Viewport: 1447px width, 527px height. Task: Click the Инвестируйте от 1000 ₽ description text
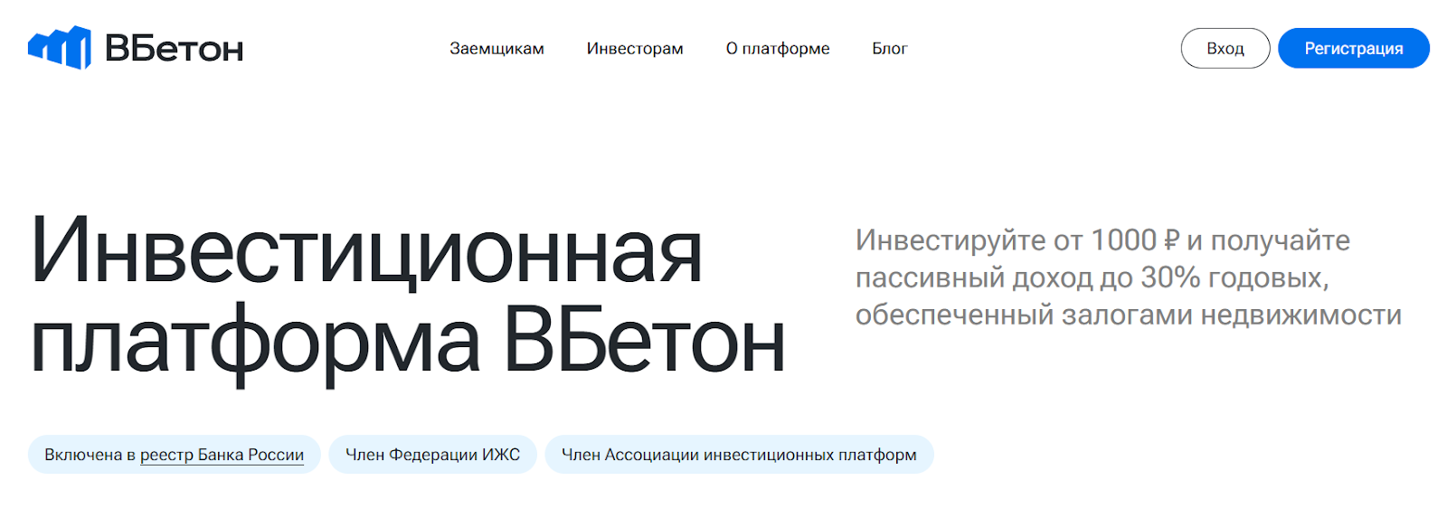(1128, 278)
